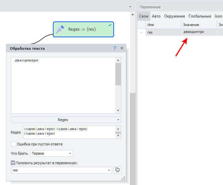223x185 pixels.
Task: Click the text area scrollbar thumb
Action: (x=118, y=74)
